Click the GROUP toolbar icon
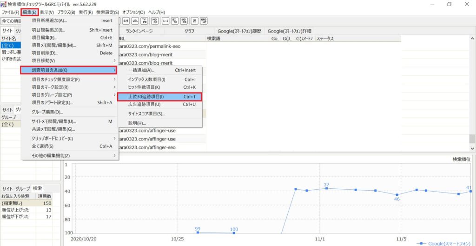This screenshot has width=476, height=246. click(204, 21)
